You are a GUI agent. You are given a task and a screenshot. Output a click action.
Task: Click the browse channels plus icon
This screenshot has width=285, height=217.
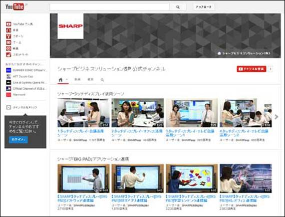point(9,107)
